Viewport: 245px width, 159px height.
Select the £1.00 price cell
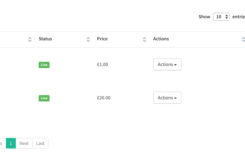(103, 65)
